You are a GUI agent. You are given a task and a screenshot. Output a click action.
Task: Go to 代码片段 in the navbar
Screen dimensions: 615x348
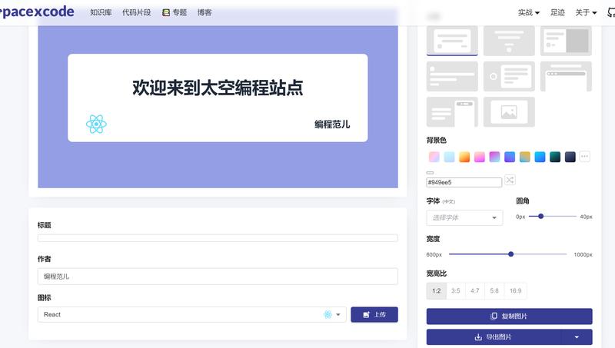[x=137, y=12]
